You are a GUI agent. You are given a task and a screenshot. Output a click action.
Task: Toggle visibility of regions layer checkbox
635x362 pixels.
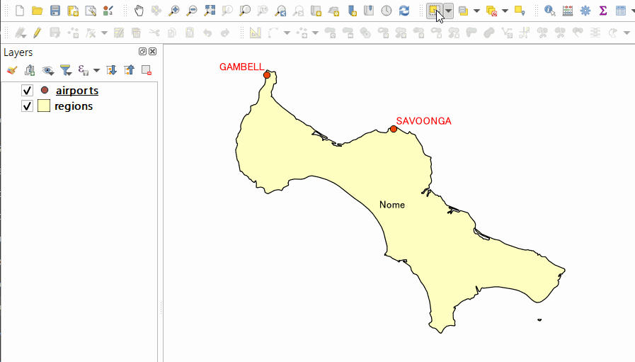coord(27,106)
